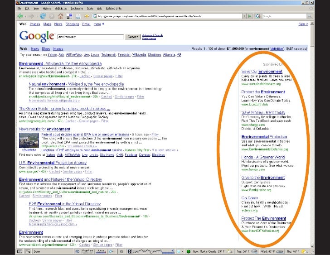Click the round icon left of PageRank
The width and height of the screenshot is (330, 255).
77,251
